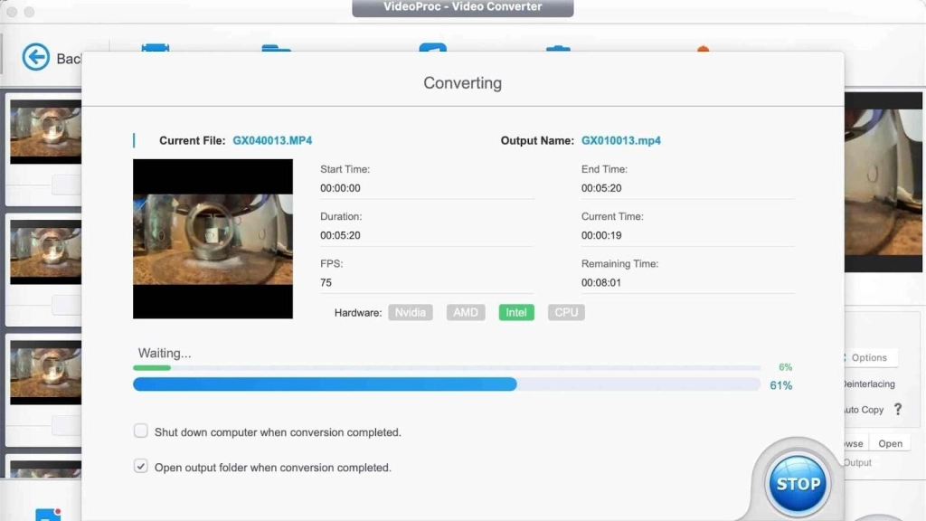Click the Open button beside output folder
This screenshot has width=926, height=521.
point(890,443)
